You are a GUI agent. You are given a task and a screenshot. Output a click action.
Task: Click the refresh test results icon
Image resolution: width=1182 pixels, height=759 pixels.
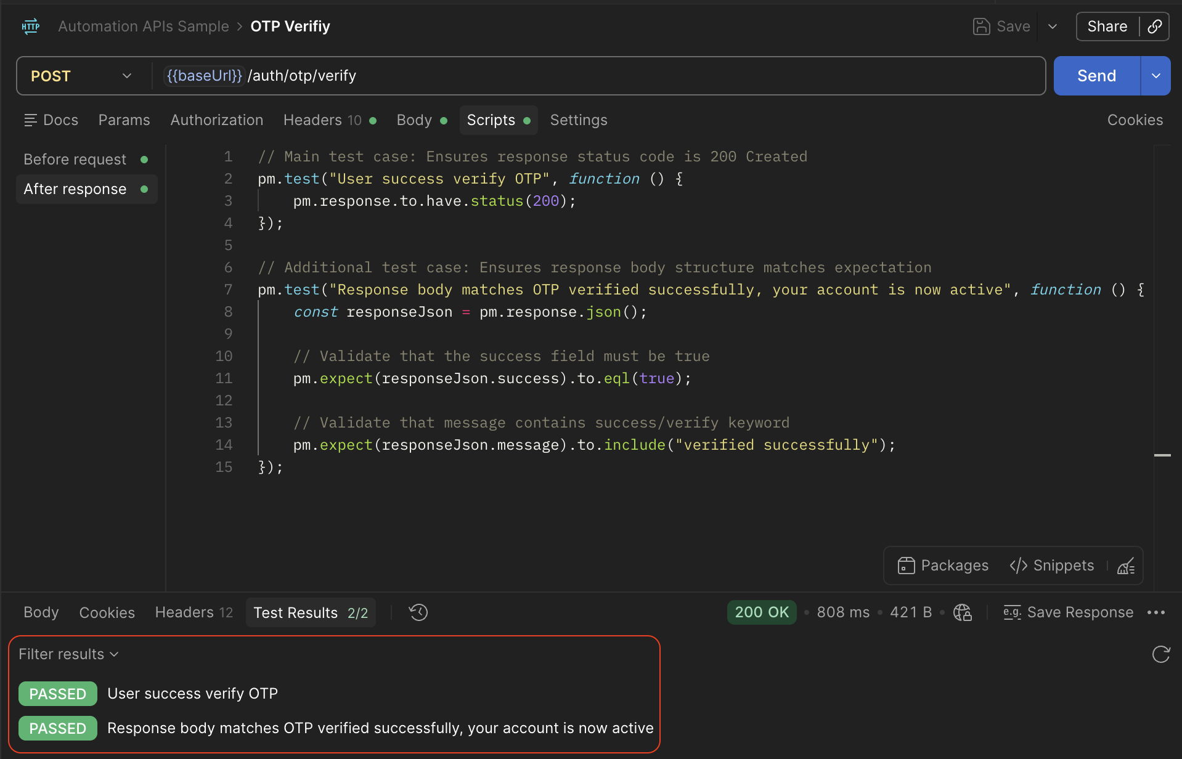click(1161, 654)
